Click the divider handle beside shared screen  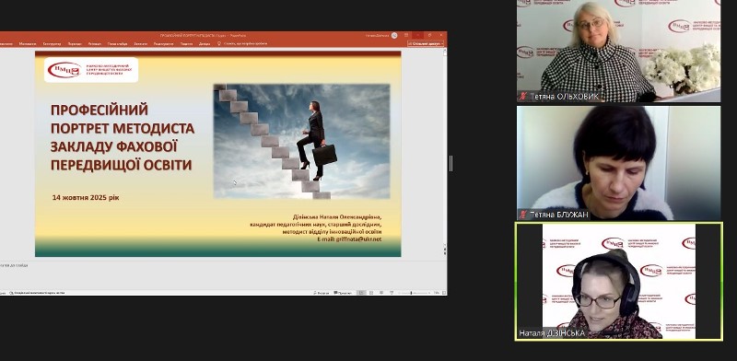[x=450, y=163]
